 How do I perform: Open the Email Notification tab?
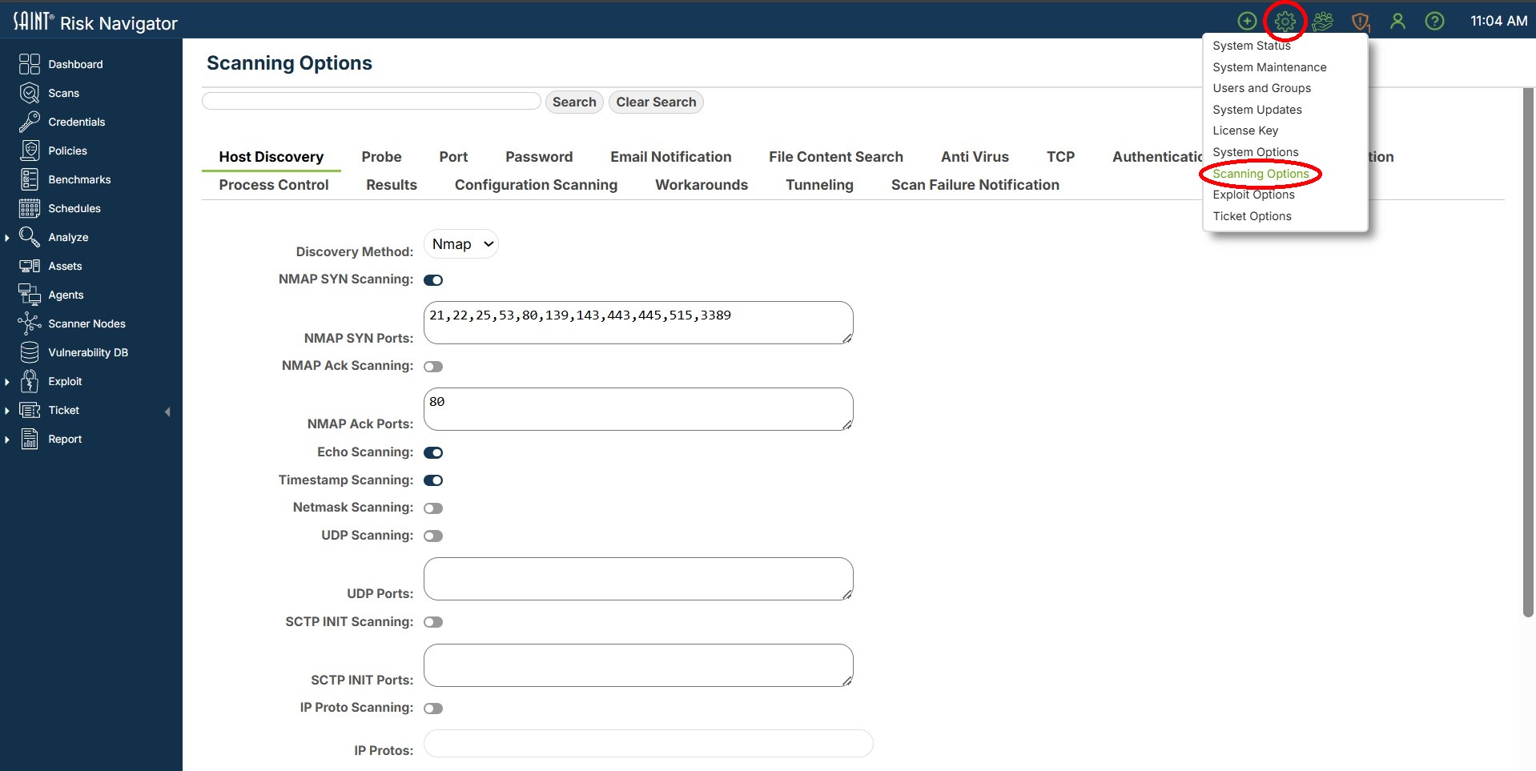pyautogui.click(x=671, y=157)
